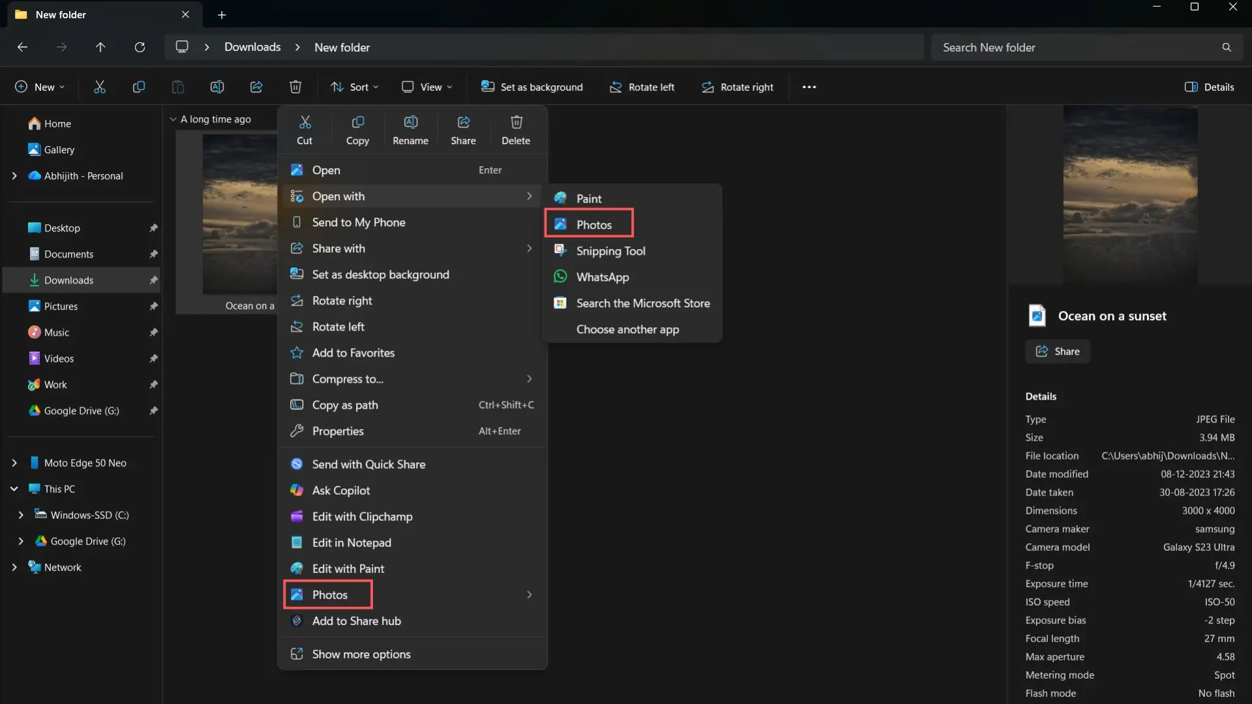
Task: Unpin Downloads using its pin icon
Action: click(x=154, y=280)
